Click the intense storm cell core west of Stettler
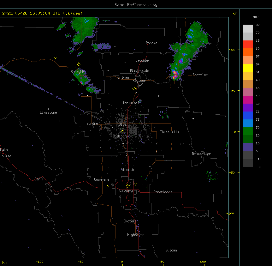 tap(175, 74)
